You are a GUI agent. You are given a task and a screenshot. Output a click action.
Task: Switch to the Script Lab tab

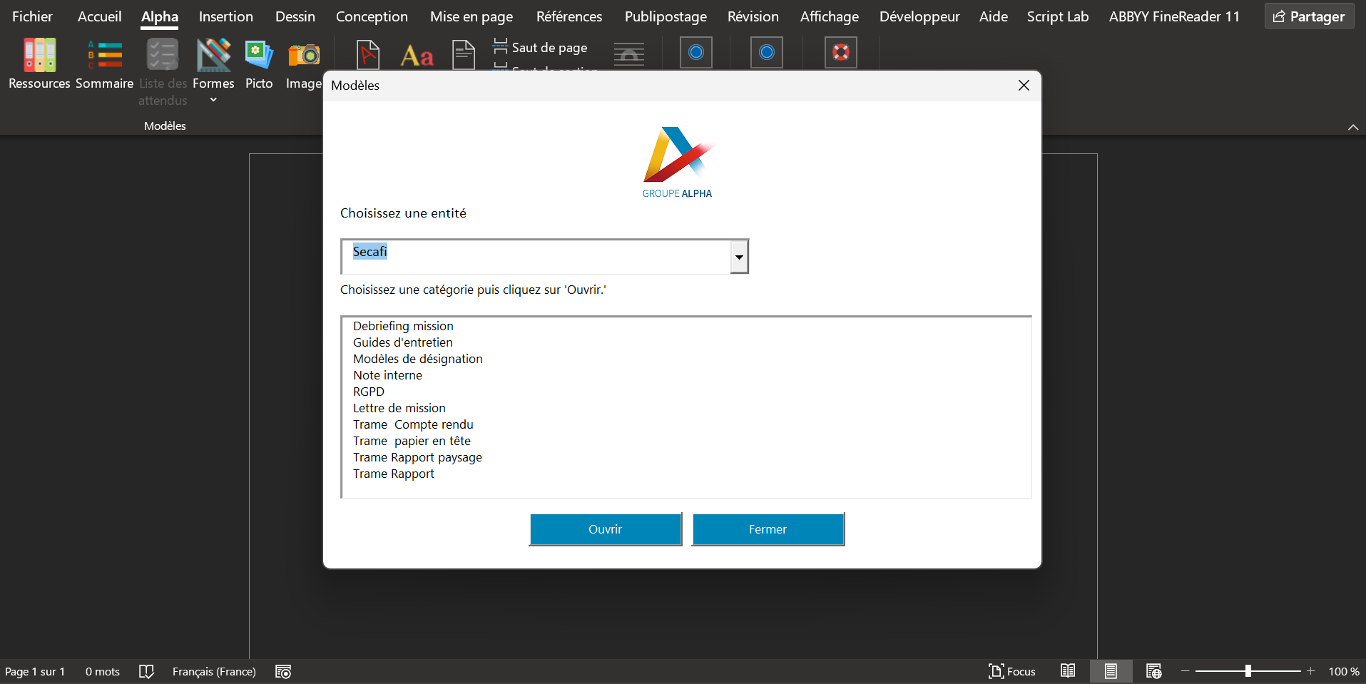[x=1058, y=16]
